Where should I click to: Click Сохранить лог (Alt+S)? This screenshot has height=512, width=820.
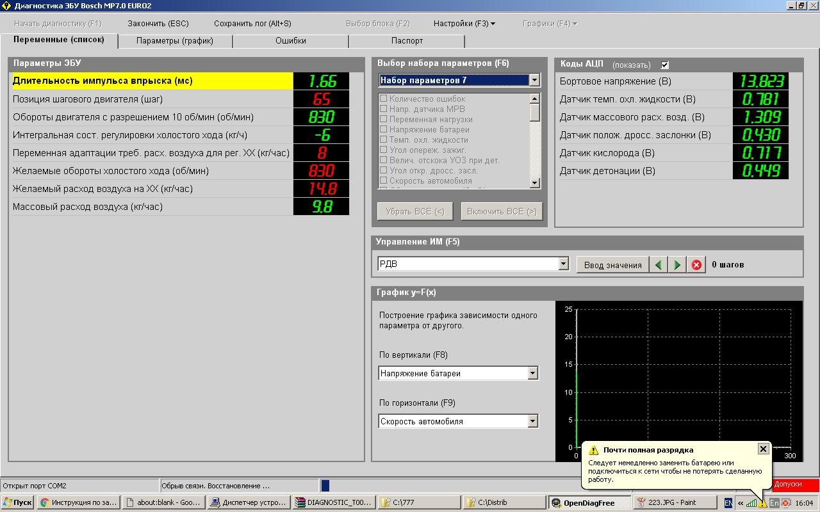252,24
